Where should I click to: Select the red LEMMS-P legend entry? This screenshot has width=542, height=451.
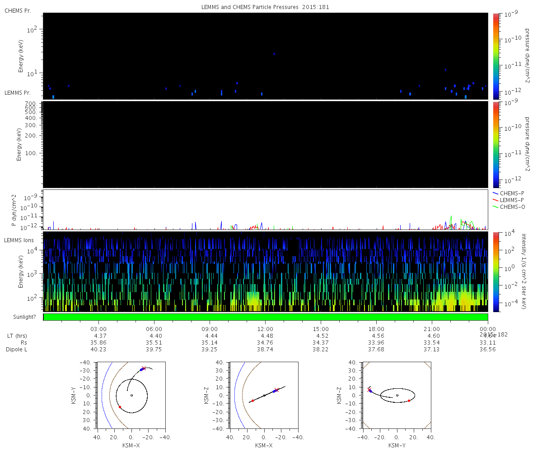tap(512, 200)
